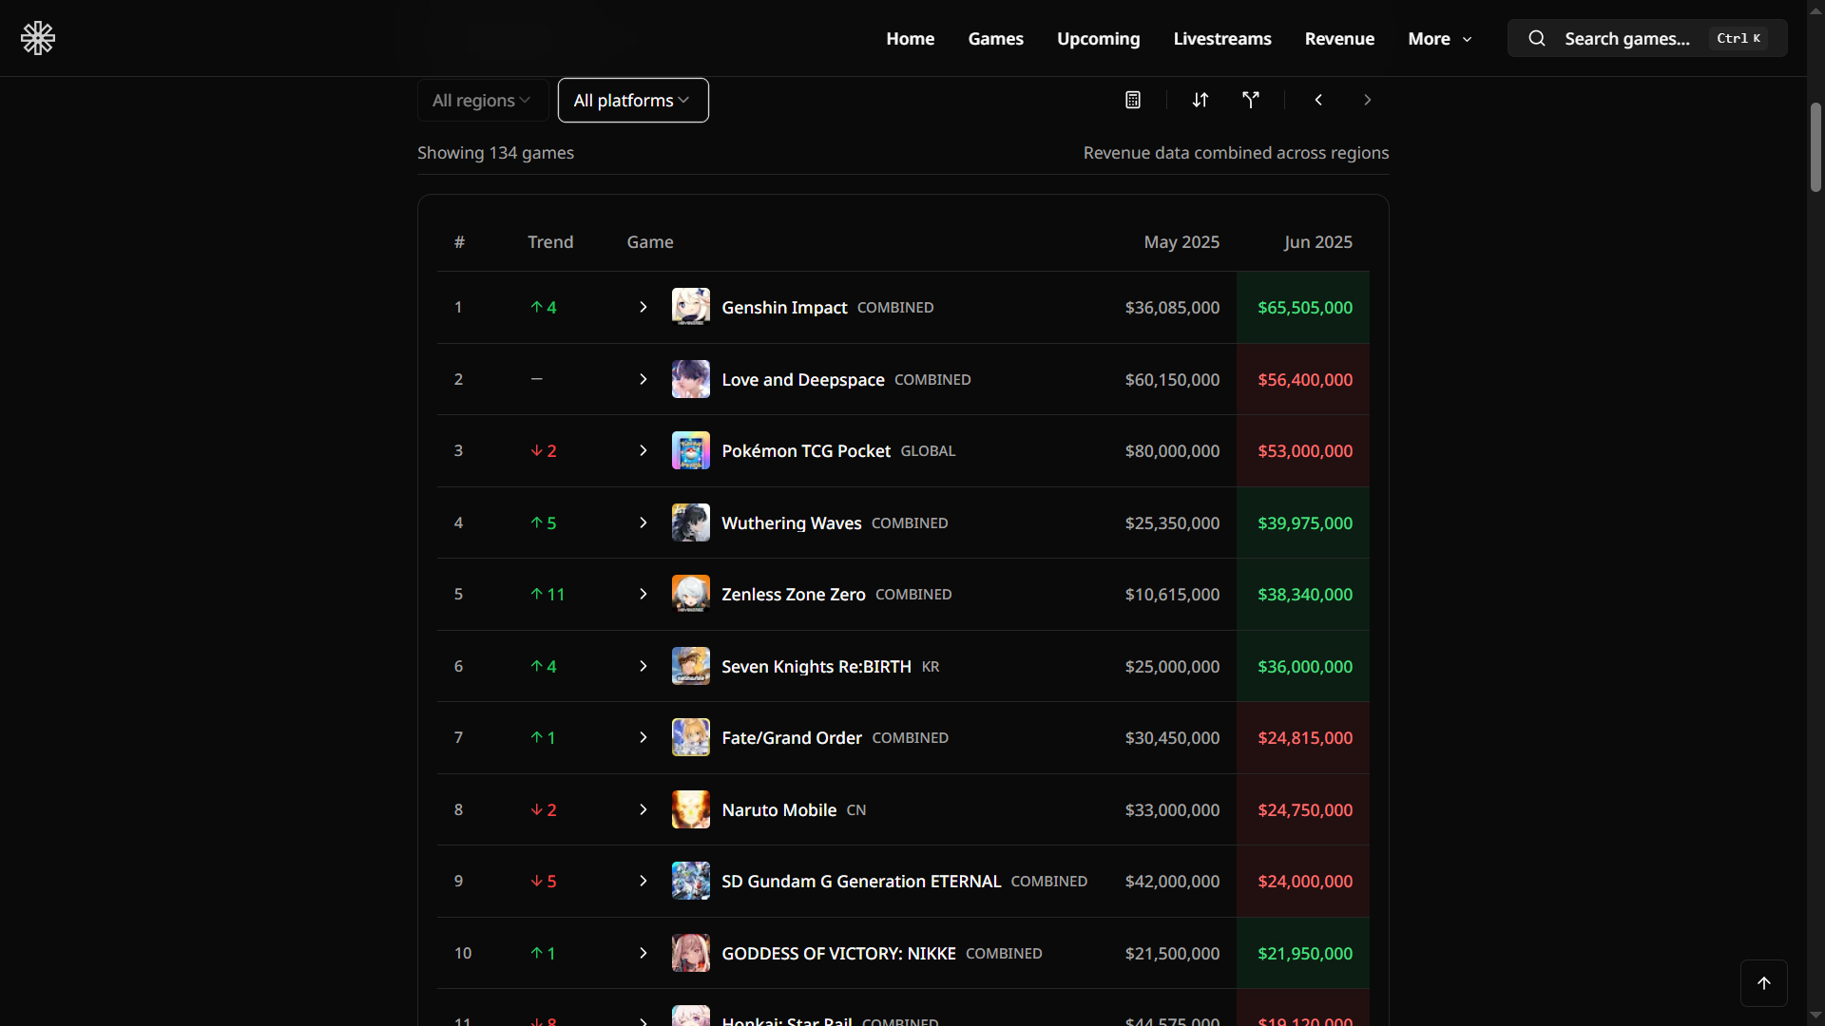
Task: Click Zenless Zone Zero's up 11 trend
Action: tap(547, 594)
